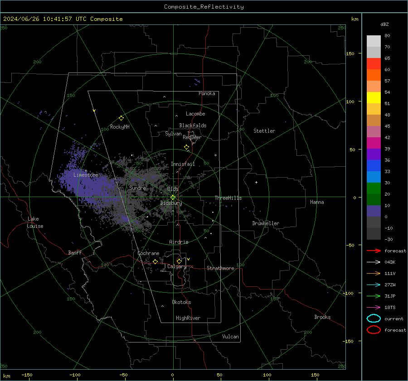
Task: Click the Composite_Reflectivity title text
Action: 204,7
